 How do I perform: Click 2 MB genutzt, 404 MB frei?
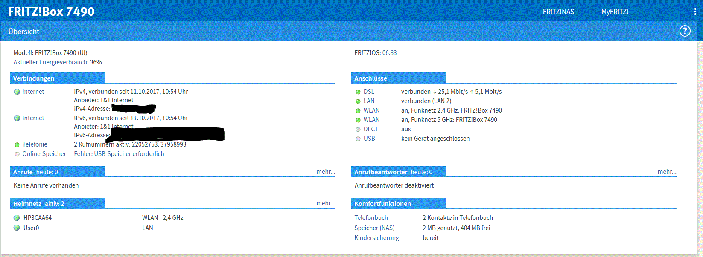456,228
